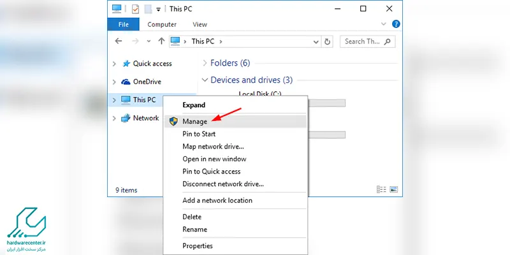Viewport: 510px width, 255px height.
Task: Select This PC in the navigation pane
Action: [x=145, y=100]
